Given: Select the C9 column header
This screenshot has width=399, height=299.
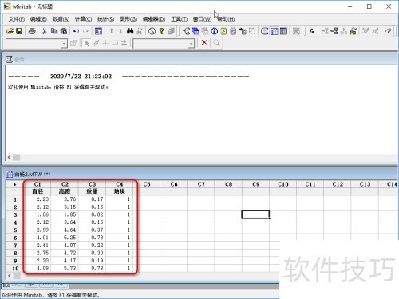Looking at the screenshot, I should 256,184.
